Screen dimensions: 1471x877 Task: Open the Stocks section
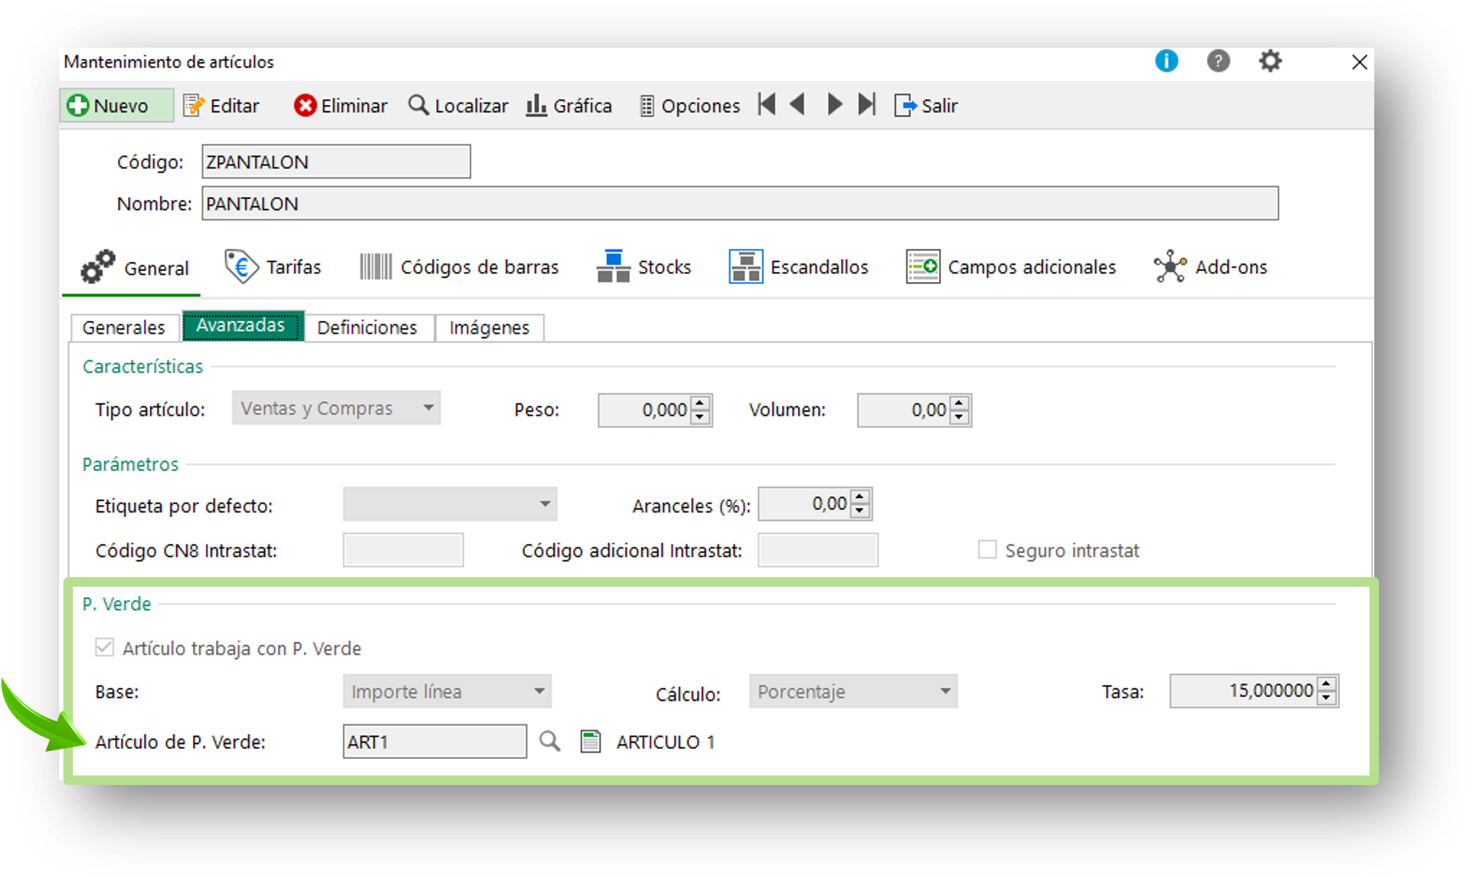coord(644,266)
